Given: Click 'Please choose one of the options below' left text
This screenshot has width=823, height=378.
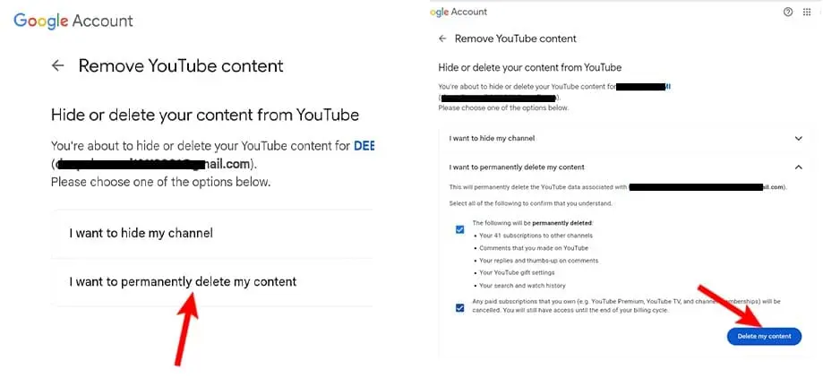Looking at the screenshot, I should point(160,183).
